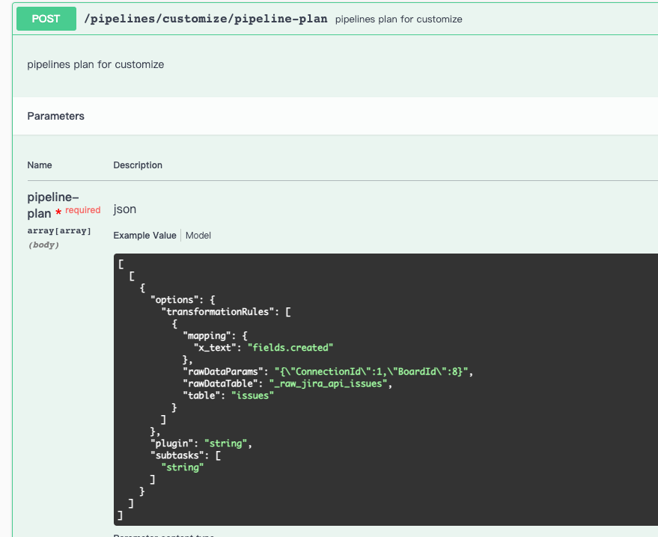This screenshot has height=537, width=658.
Task: Click the "_raw_jira_api_issues" value
Action: coord(328,384)
